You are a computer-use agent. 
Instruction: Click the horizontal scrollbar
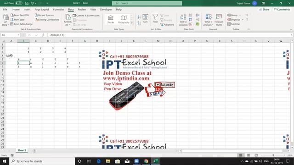click(232, 151)
